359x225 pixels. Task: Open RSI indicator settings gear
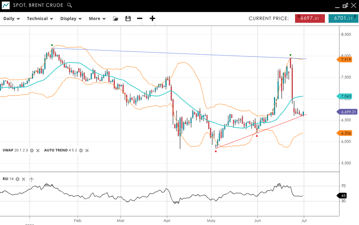point(18,179)
